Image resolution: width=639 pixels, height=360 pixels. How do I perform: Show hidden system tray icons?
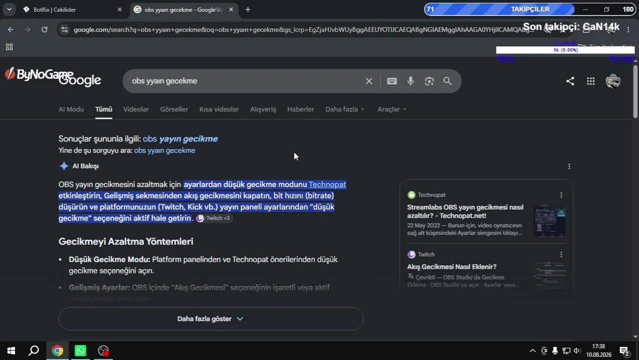532,350
